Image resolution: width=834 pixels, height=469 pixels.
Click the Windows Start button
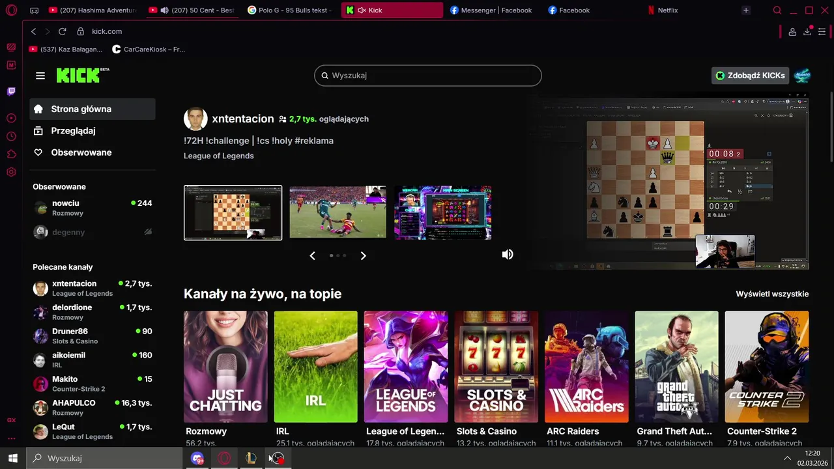click(12, 458)
